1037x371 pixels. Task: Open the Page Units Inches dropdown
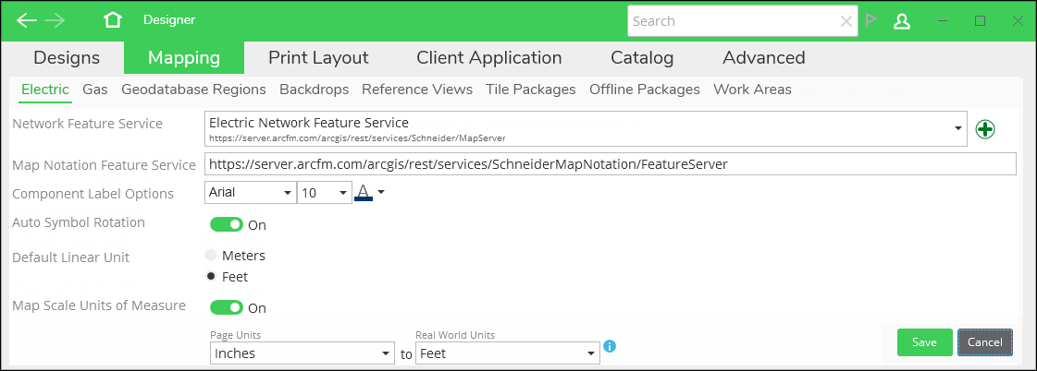click(302, 353)
